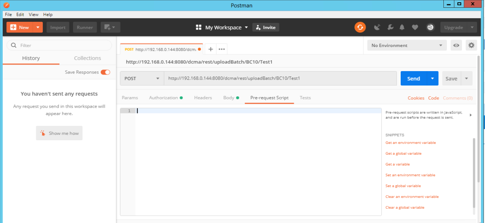The image size is (485, 223).
Task: Select the POST uploadBatch request tab
Action: [161, 49]
